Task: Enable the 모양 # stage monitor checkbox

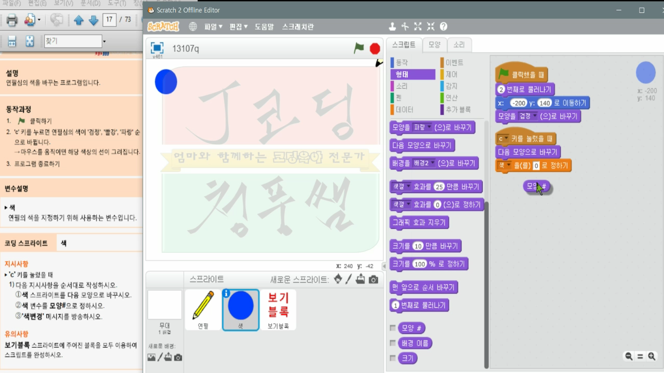Action: point(393,327)
